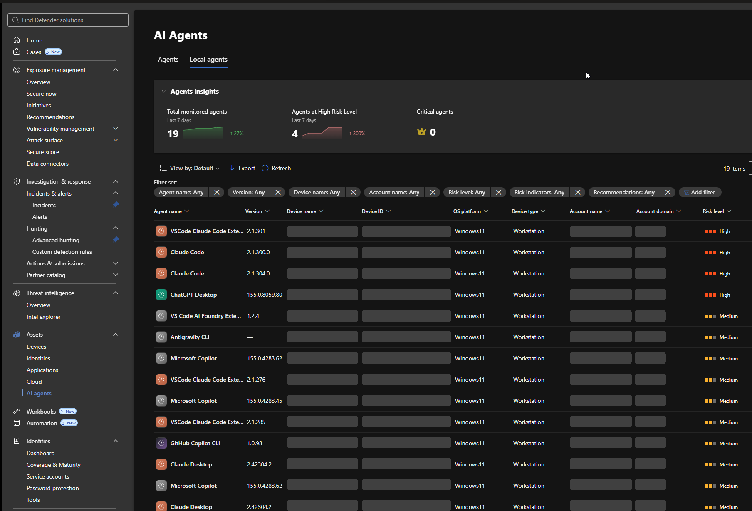Click the ChatGPT Desktop agent icon
The image size is (752, 511).
pos(161,295)
